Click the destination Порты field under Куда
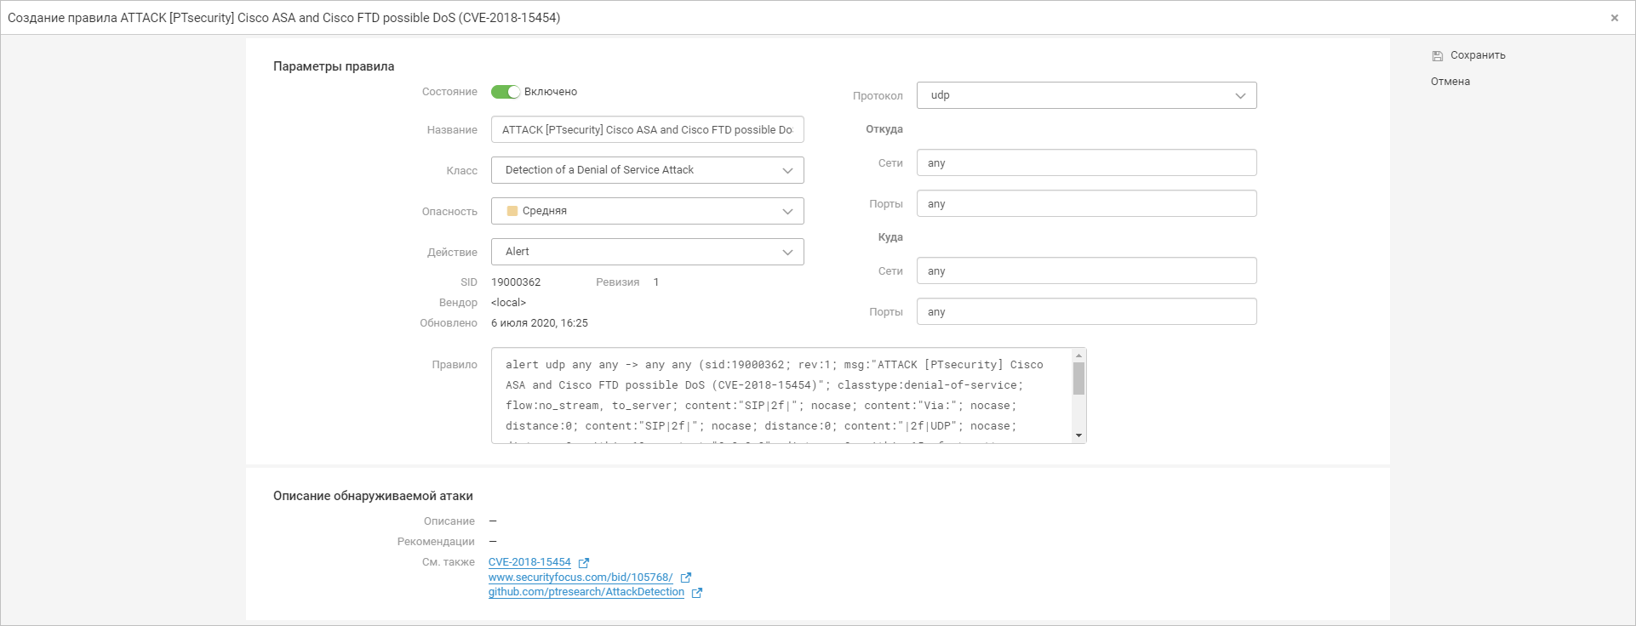The image size is (1636, 626). (1087, 311)
